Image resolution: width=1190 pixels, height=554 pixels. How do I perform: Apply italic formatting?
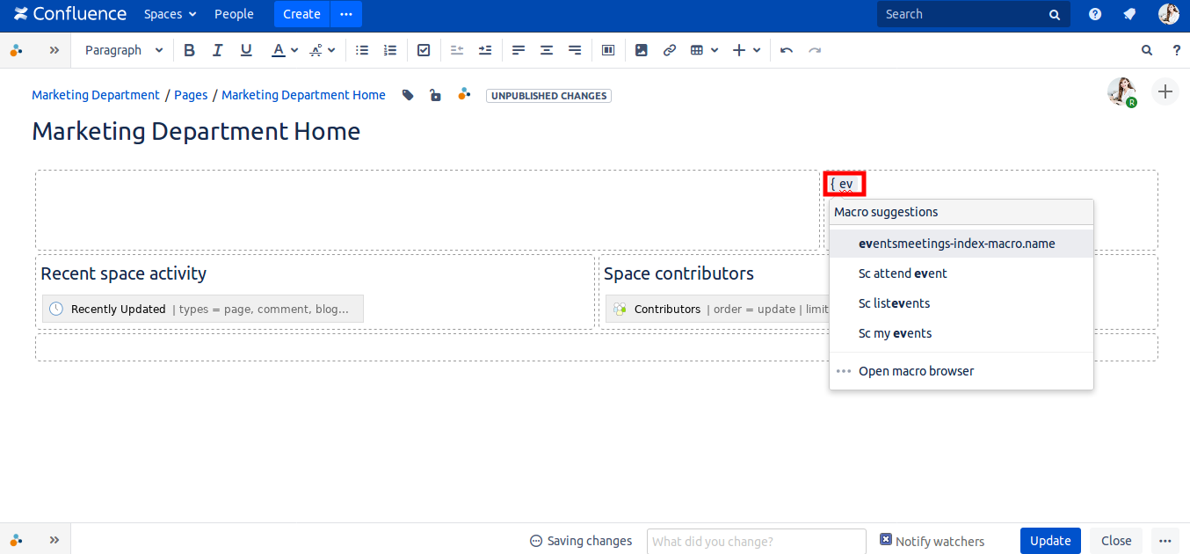point(217,50)
